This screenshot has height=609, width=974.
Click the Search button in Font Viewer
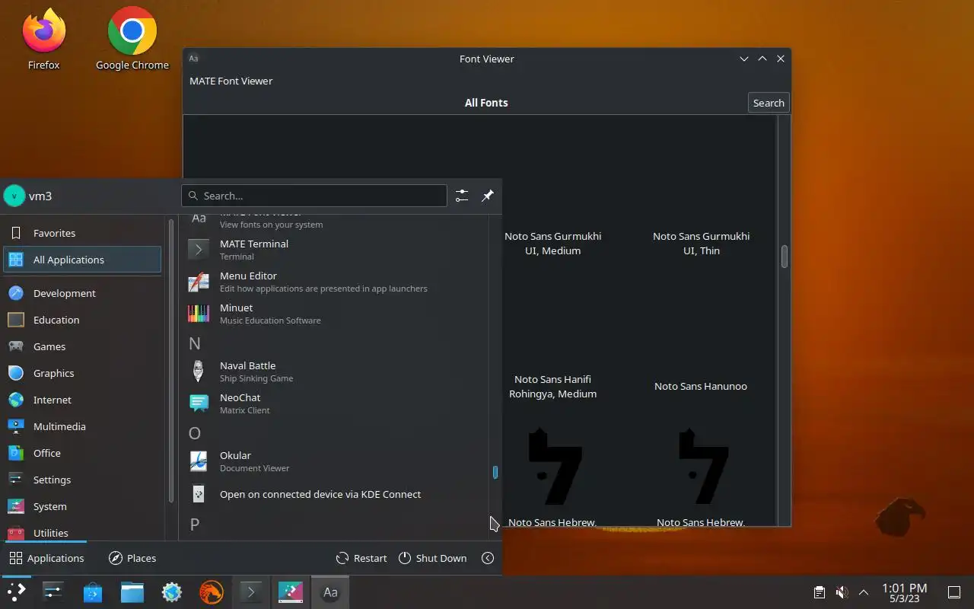(769, 103)
